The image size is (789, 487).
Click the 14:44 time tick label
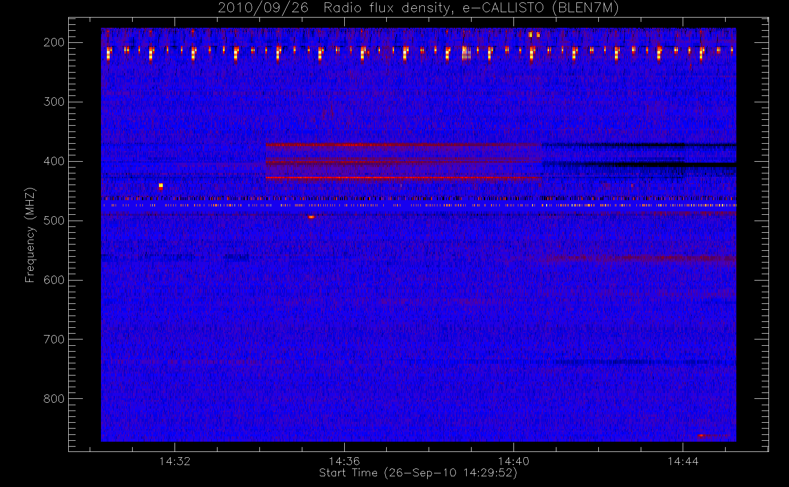coord(683,461)
